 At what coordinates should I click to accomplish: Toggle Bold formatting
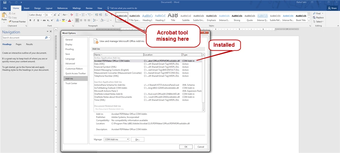(x=30, y=20)
